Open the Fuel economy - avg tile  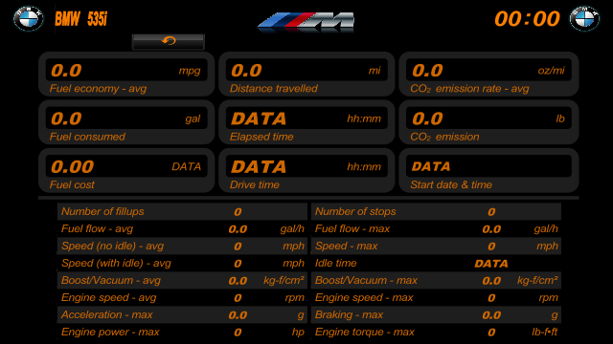coord(126,75)
